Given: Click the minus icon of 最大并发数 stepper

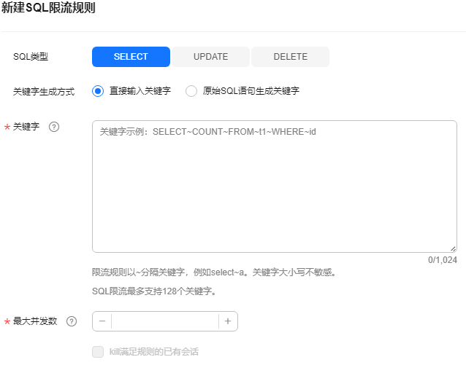Looking at the screenshot, I should pyautogui.click(x=102, y=321).
